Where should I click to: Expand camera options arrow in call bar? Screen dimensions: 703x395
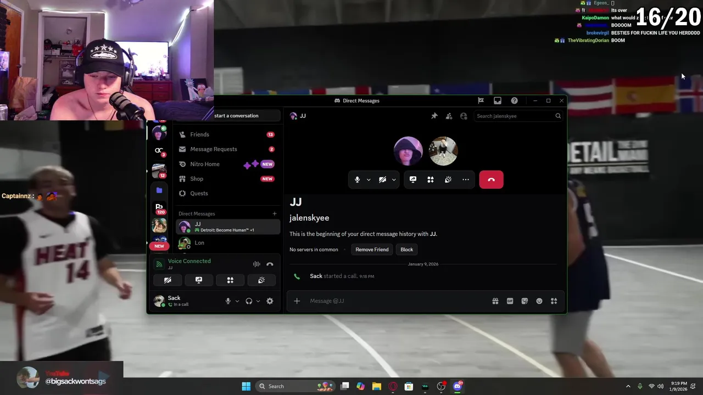pos(394,179)
